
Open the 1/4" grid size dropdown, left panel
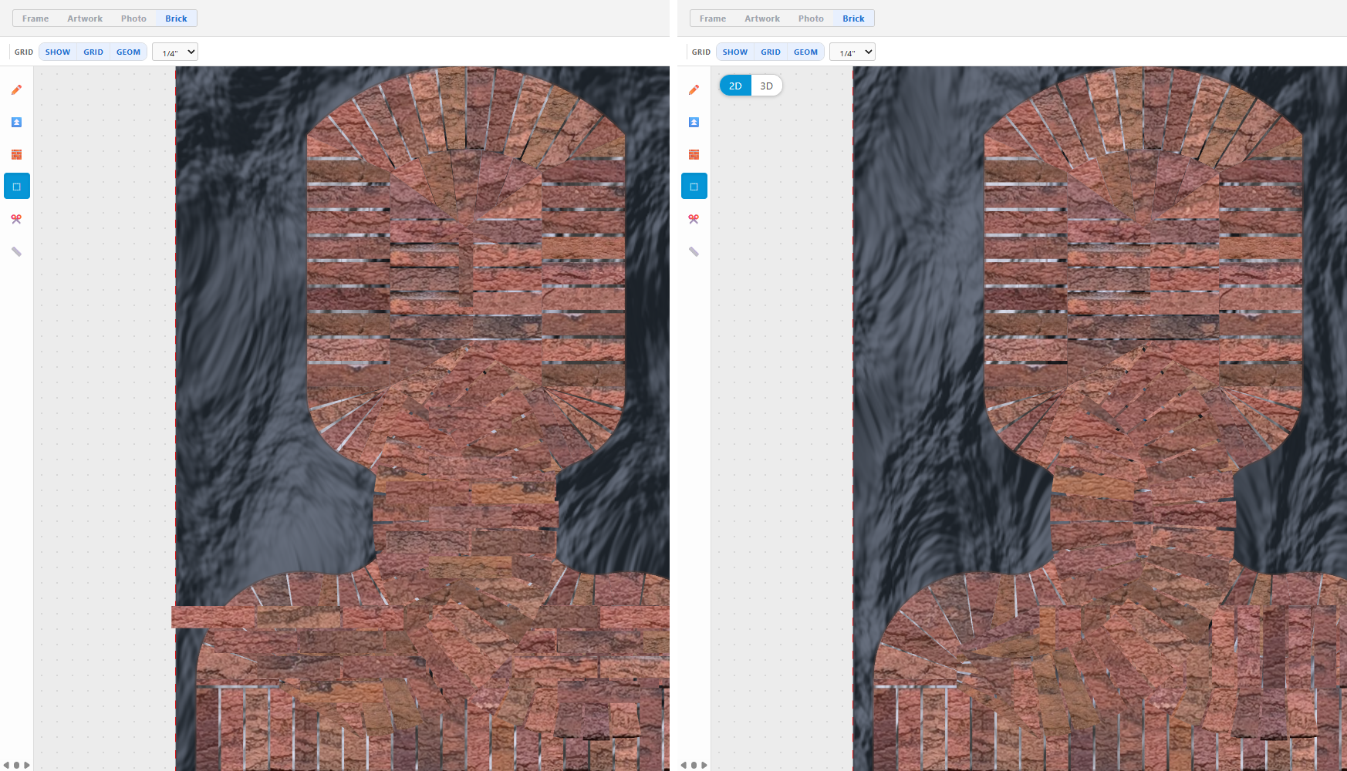click(x=175, y=52)
